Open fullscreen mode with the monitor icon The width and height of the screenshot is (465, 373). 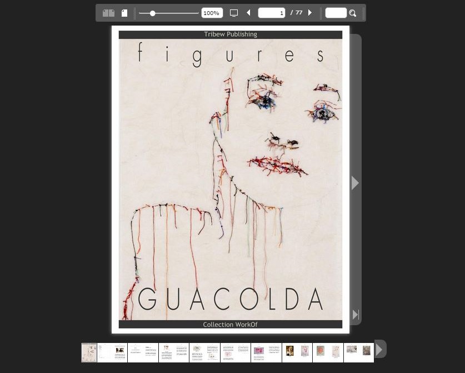click(234, 13)
